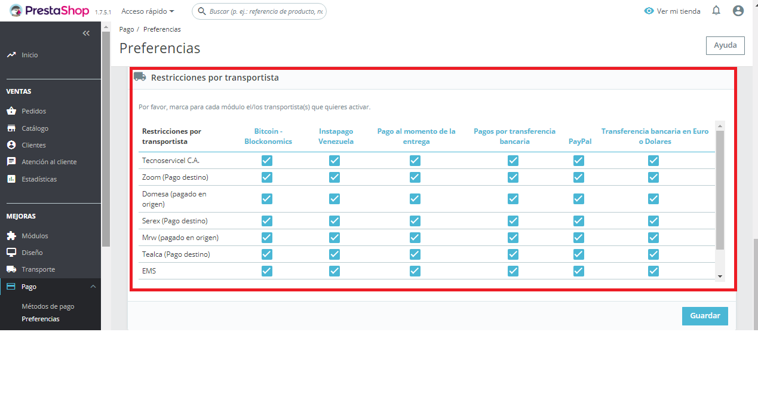Collapse the Pago menu chevron

point(93,287)
